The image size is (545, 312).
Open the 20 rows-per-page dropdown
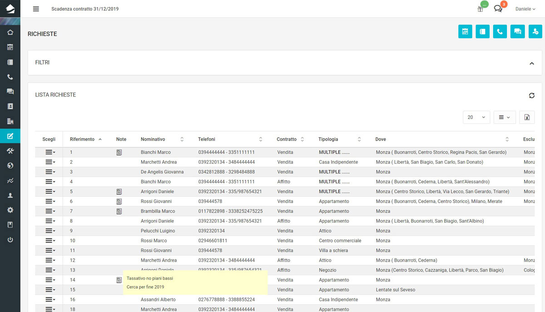tap(476, 117)
